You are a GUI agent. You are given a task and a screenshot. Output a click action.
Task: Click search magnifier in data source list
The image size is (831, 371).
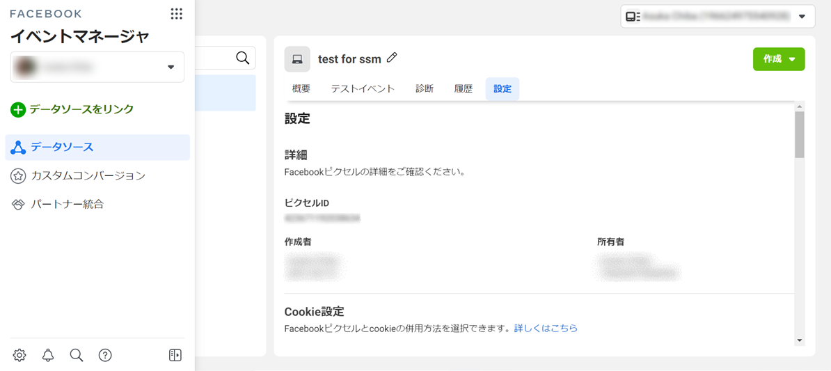point(242,58)
